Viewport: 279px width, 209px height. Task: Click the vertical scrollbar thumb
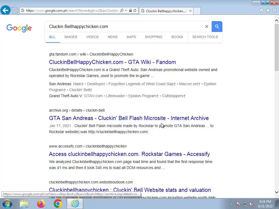click(x=277, y=47)
